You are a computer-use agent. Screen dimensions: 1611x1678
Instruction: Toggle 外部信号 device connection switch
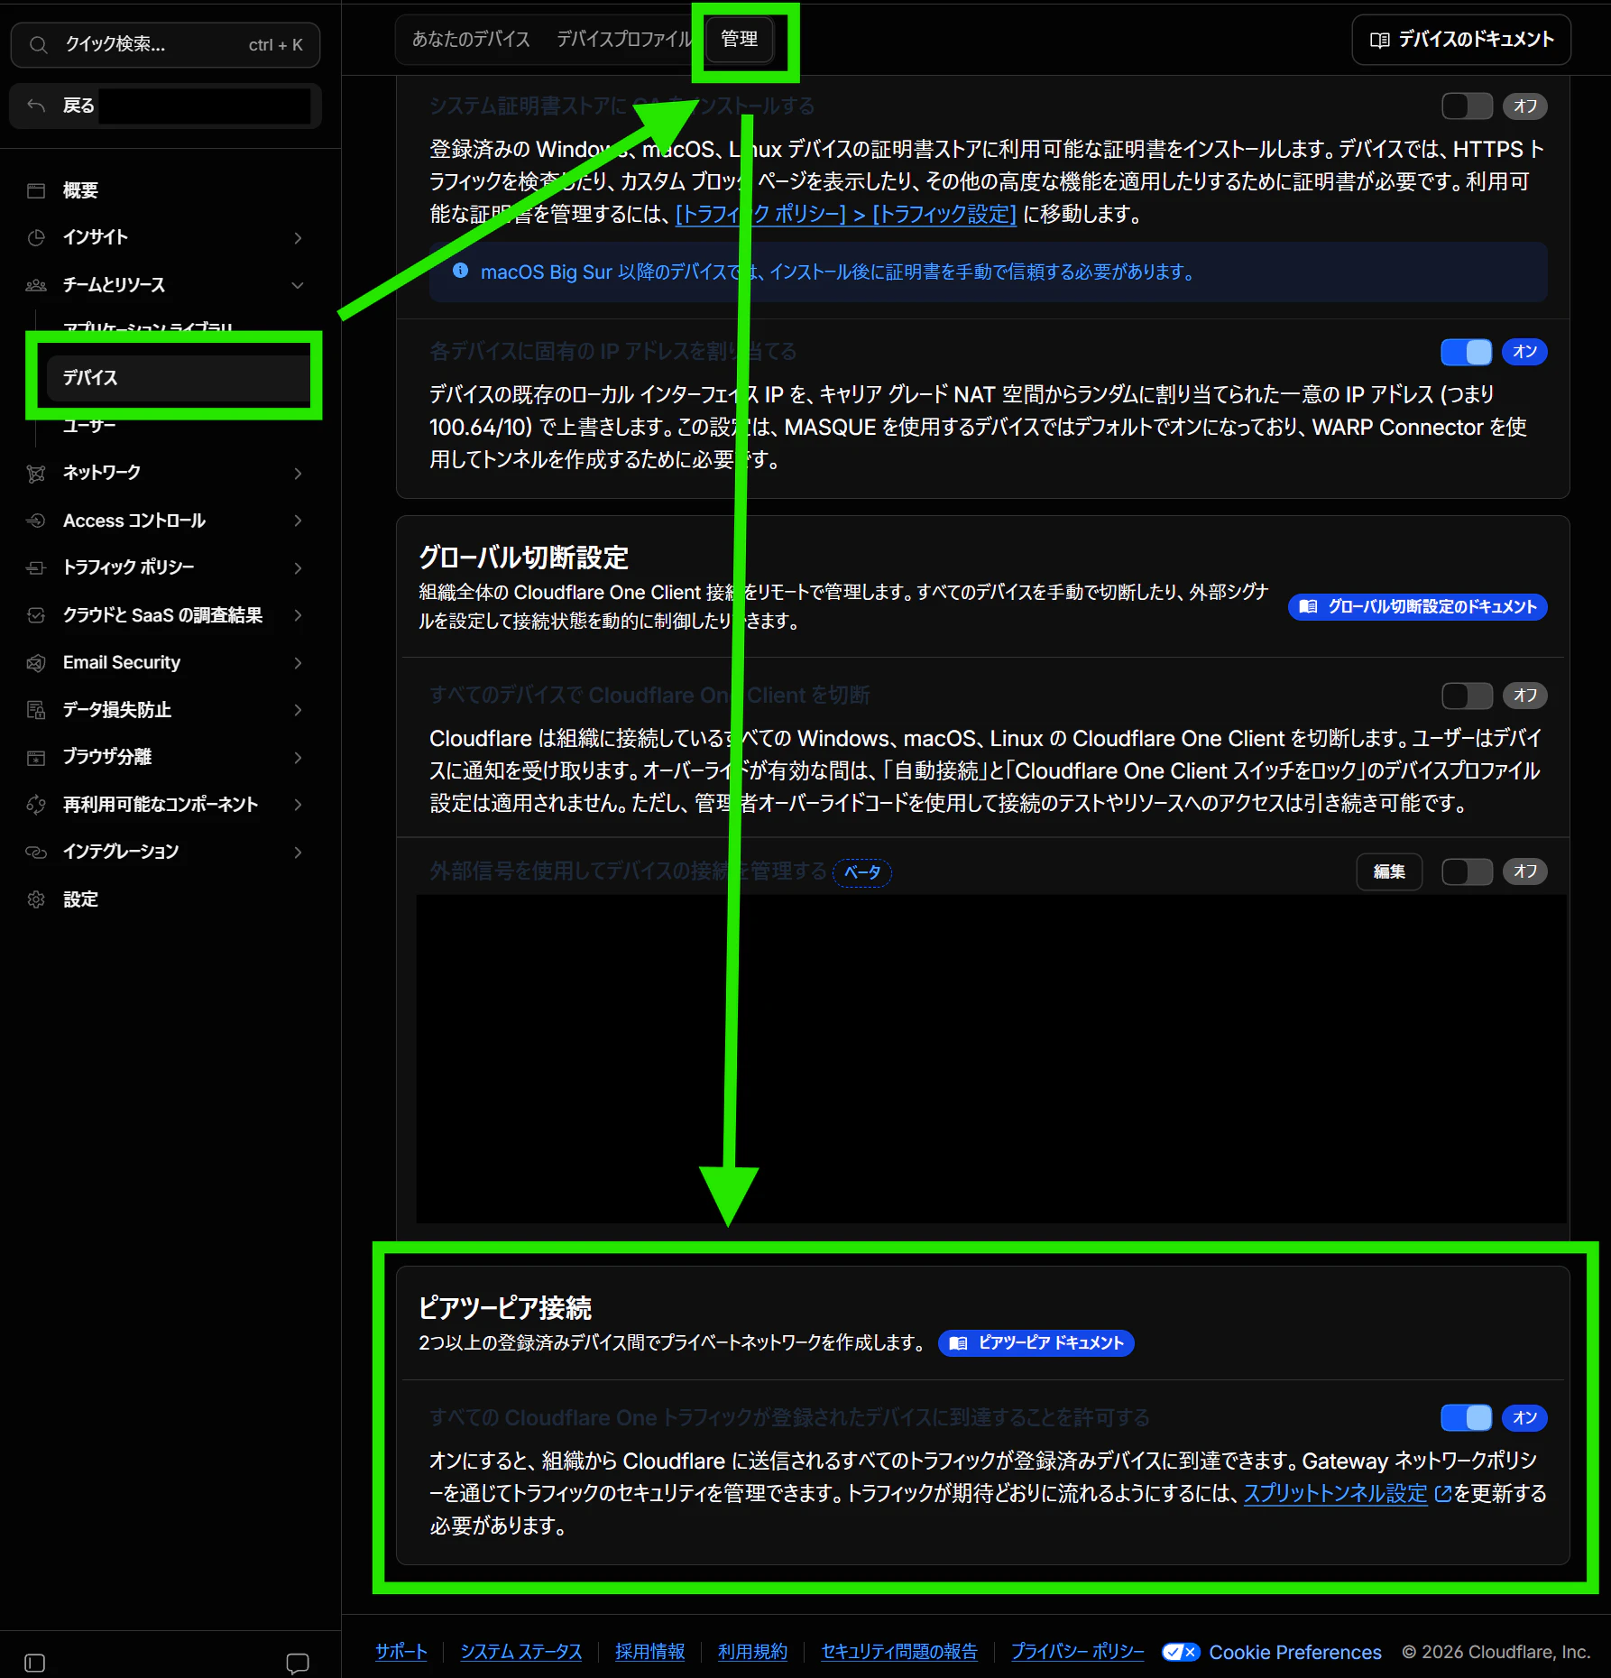tap(1468, 871)
